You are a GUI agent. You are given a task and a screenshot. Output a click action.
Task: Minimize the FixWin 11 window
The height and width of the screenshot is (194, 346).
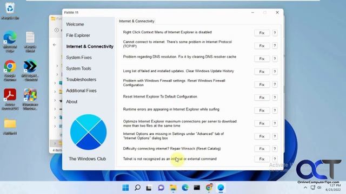coord(252,12)
